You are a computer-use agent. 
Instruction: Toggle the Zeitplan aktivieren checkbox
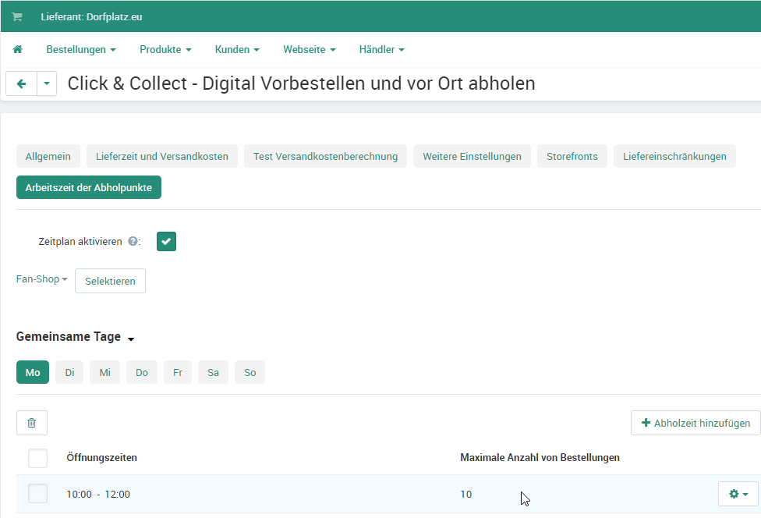point(167,241)
